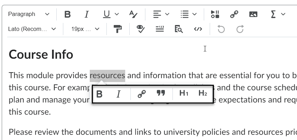Open the text alignment dropdown
The image size is (297, 140).
coord(161,14)
